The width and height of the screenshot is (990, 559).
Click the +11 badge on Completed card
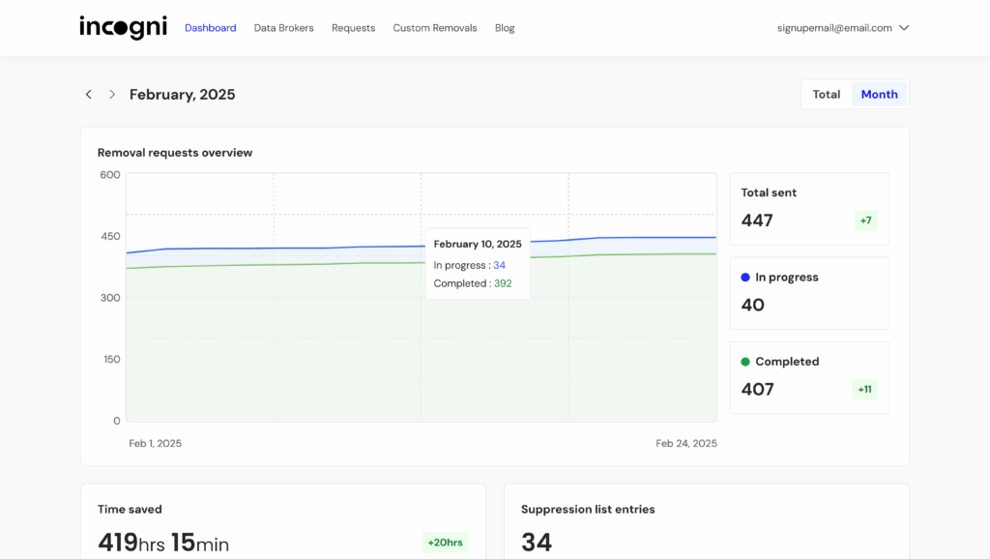[x=865, y=389]
